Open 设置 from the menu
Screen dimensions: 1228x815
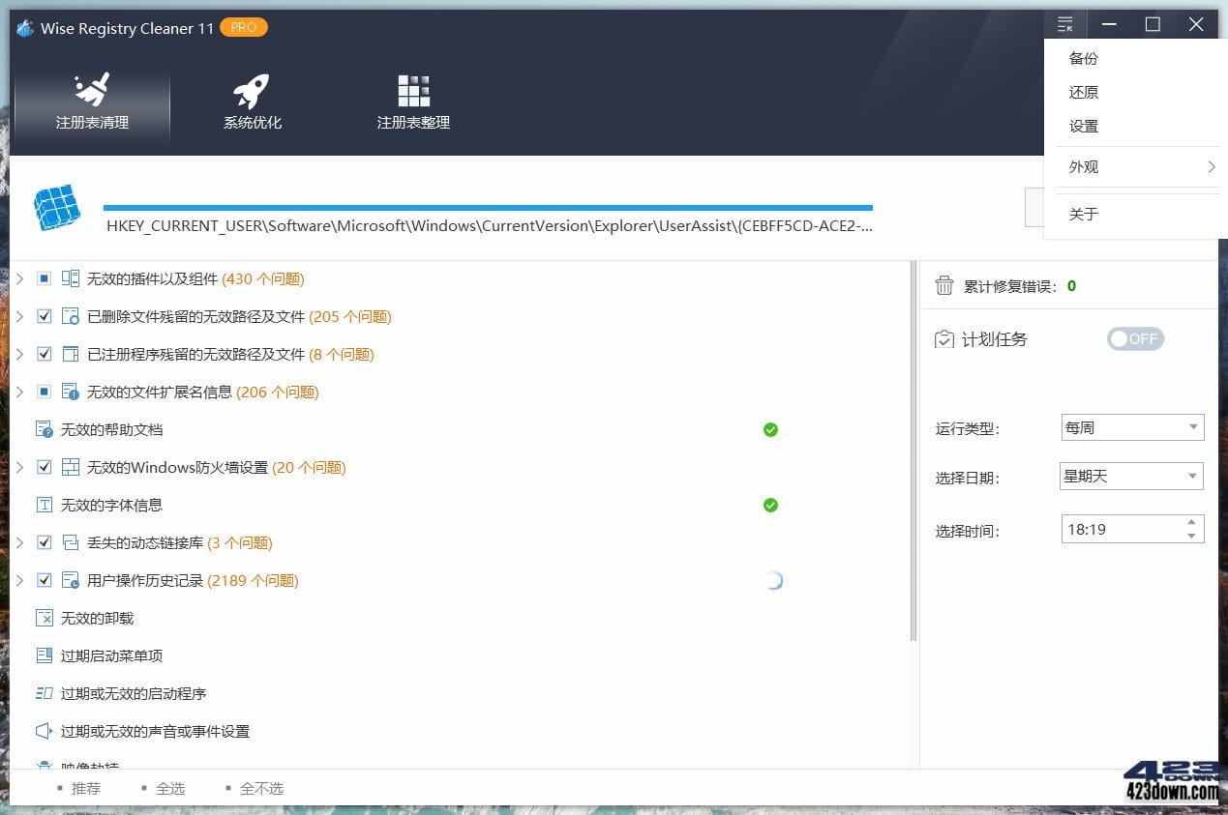click(1084, 126)
